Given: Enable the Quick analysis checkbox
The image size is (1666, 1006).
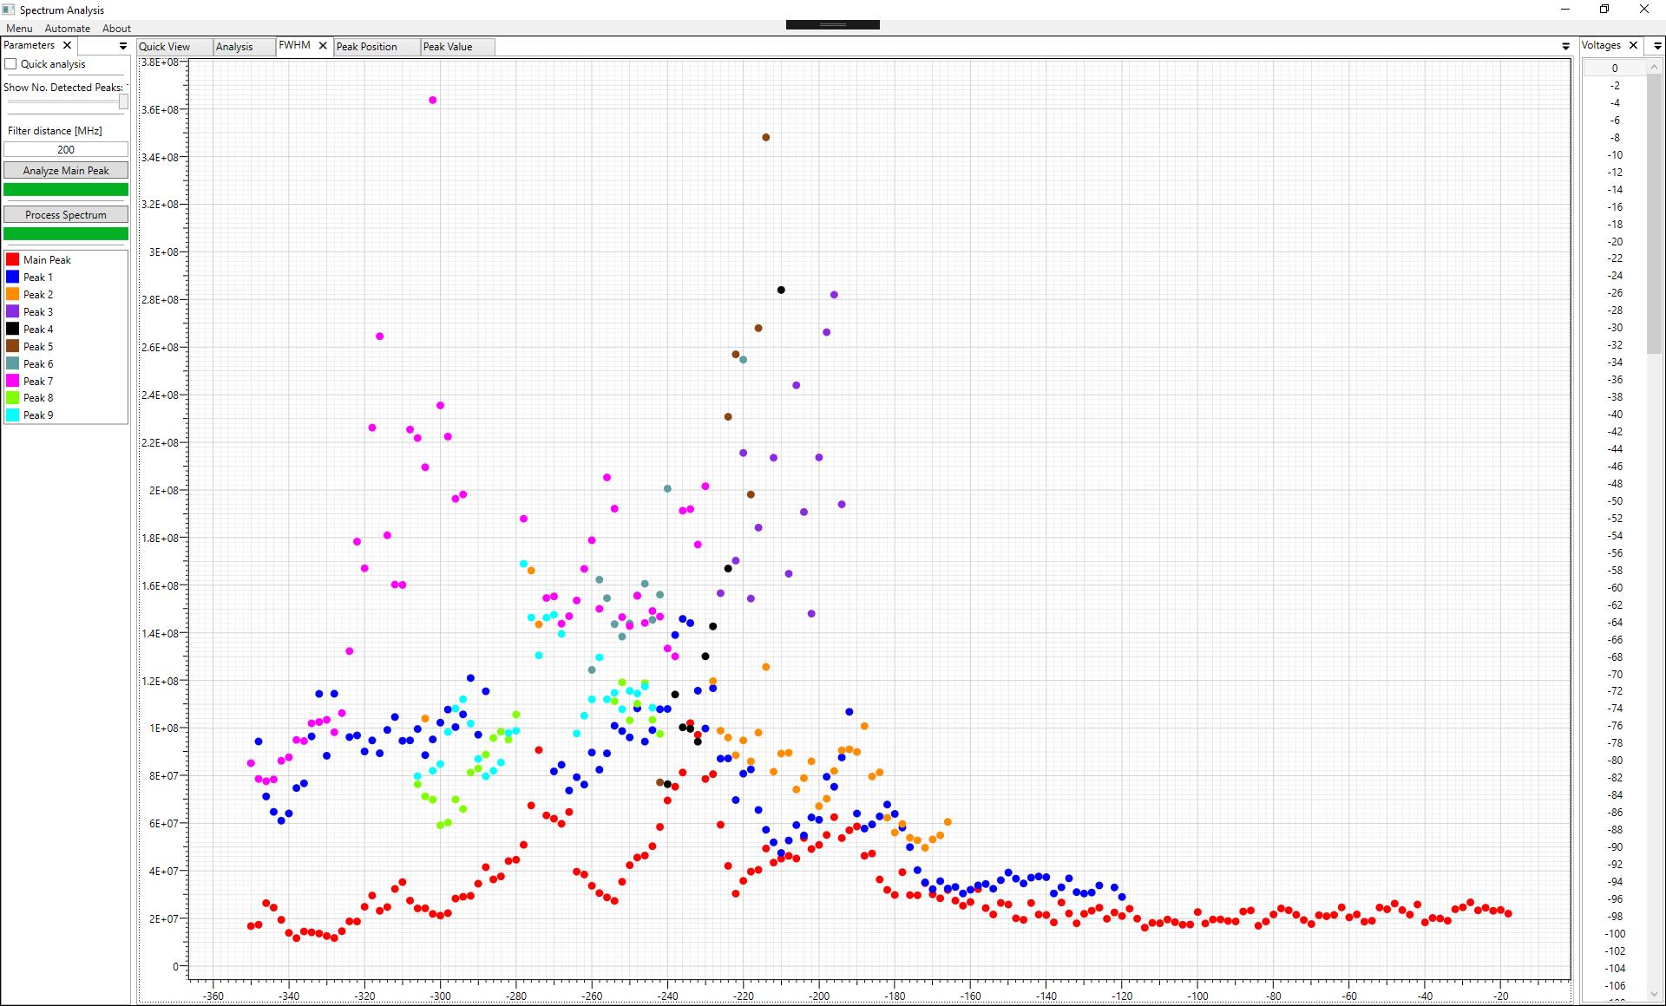Looking at the screenshot, I should pos(11,64).
